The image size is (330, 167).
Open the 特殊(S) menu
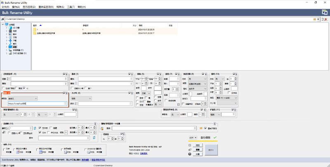(60, 7)
